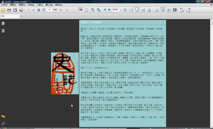
Task: Open the Comments panel icon
Action: tap(3, 117)
